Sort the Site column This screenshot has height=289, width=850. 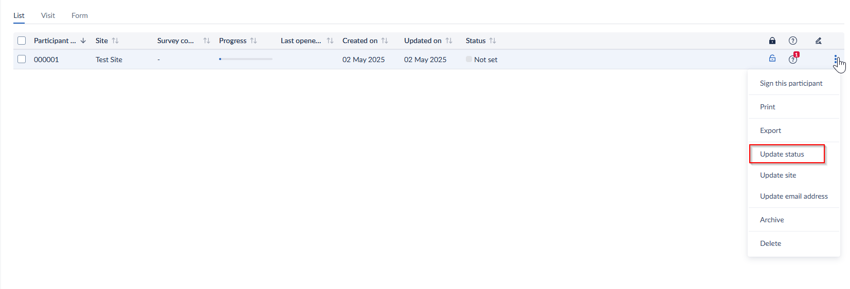[x=115, y=41]
